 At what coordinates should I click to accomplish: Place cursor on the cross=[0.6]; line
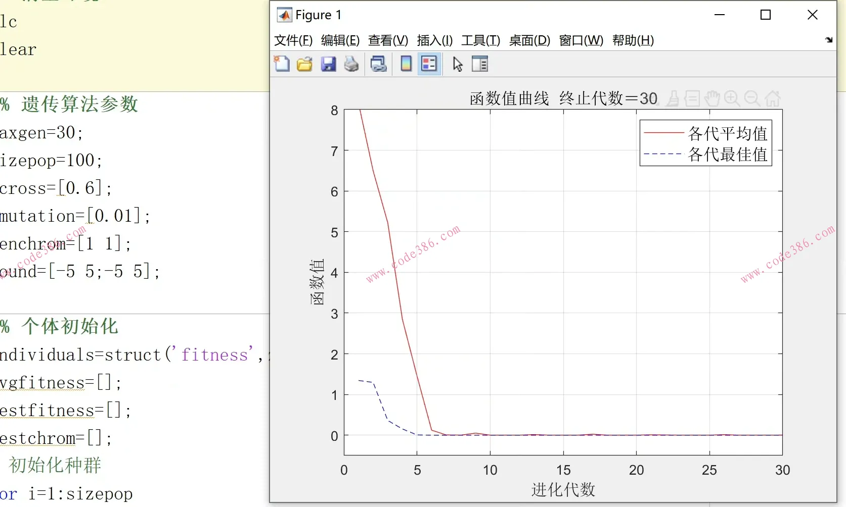pyautogui.click(x=56, y=188)
